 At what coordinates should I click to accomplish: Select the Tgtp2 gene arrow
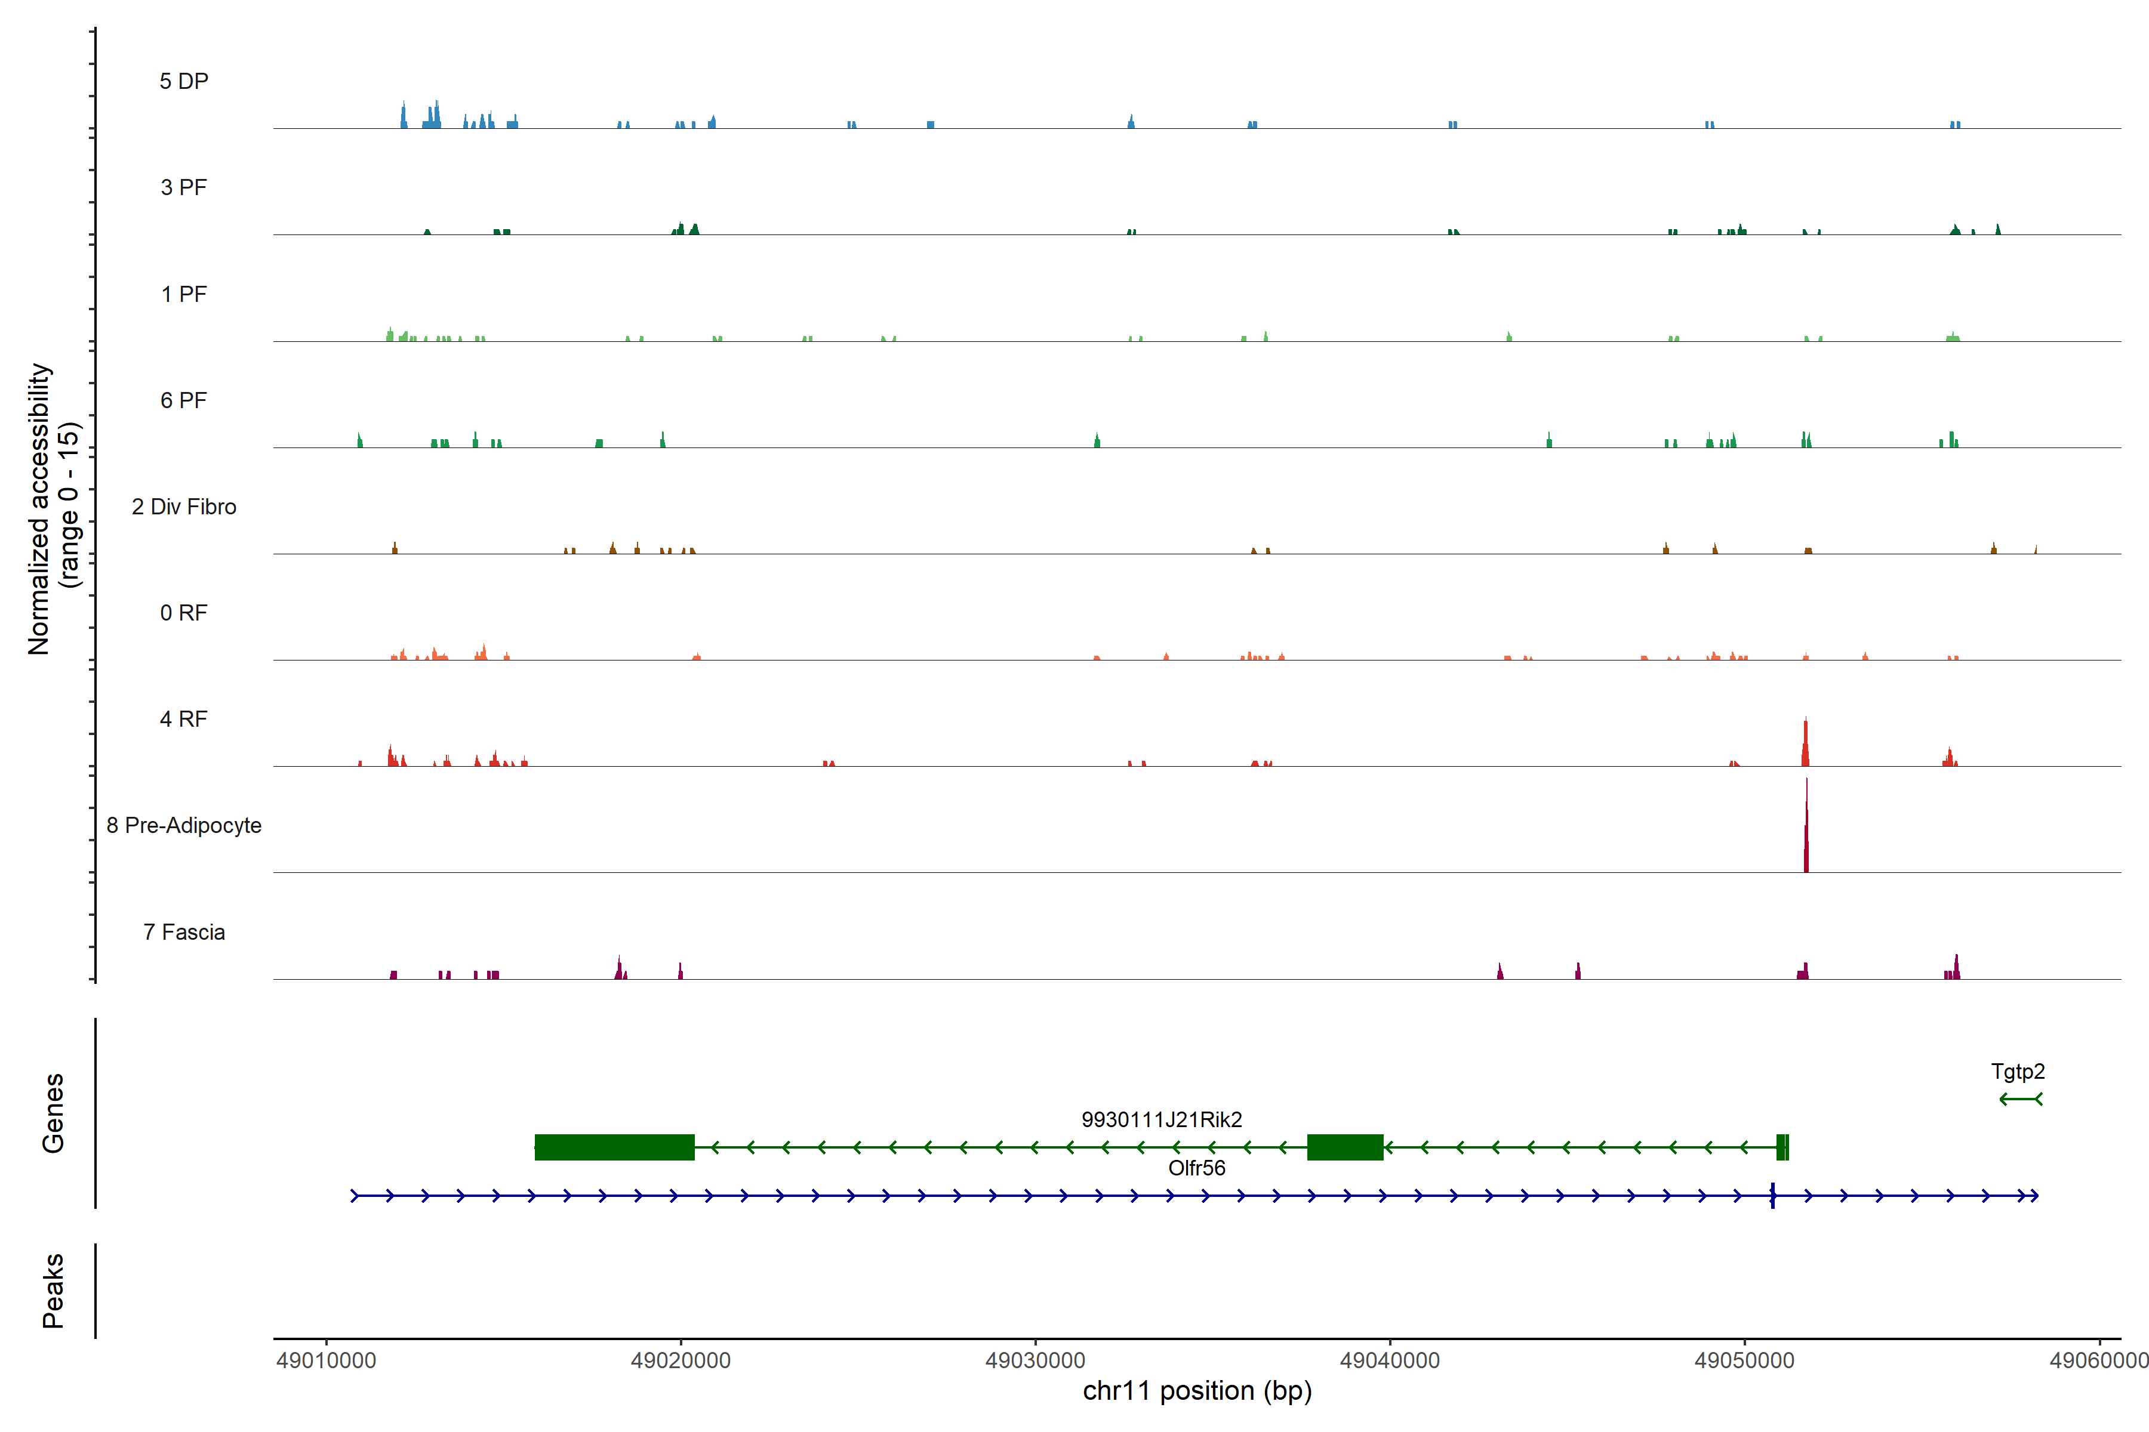(2020, 1098)
